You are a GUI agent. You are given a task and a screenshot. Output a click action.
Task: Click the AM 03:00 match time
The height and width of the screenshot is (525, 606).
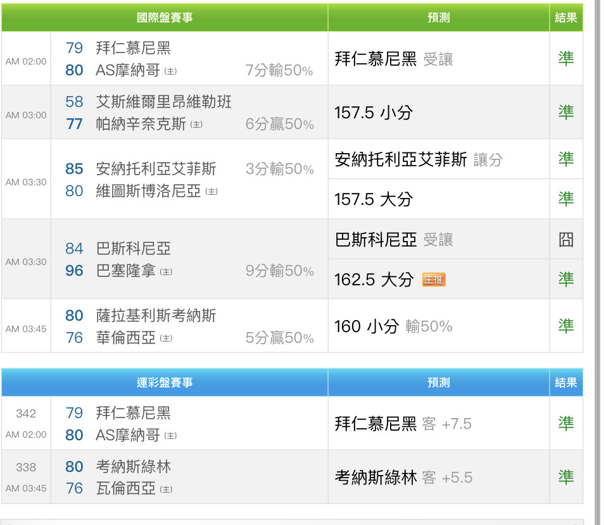(x=26, y=115)
